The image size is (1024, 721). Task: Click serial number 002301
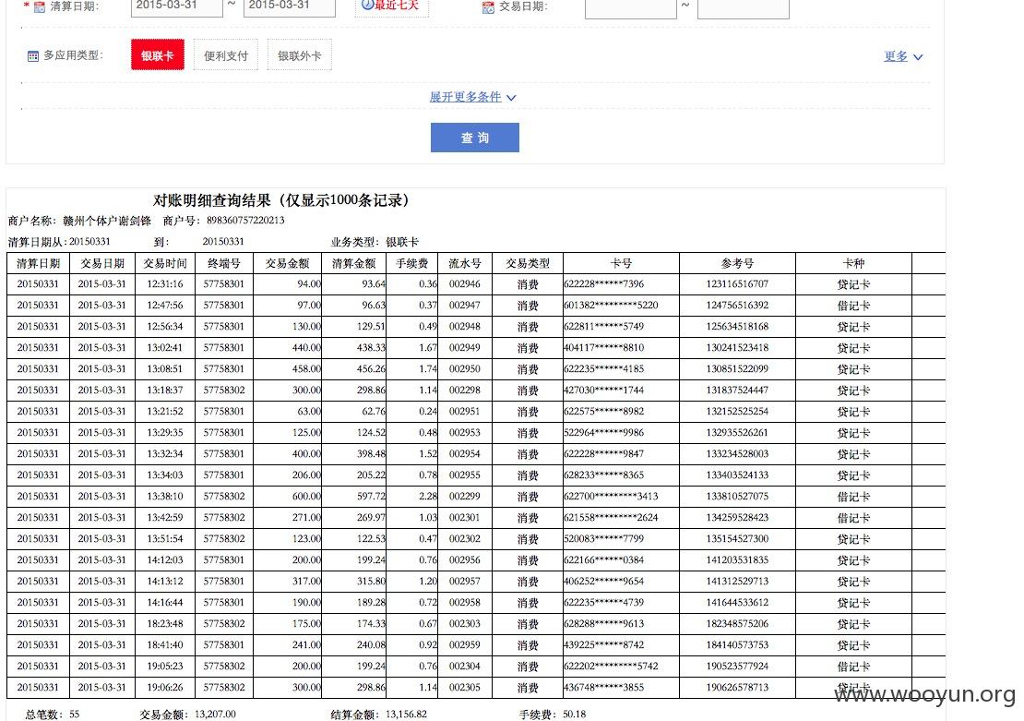[x=465, y=518]
